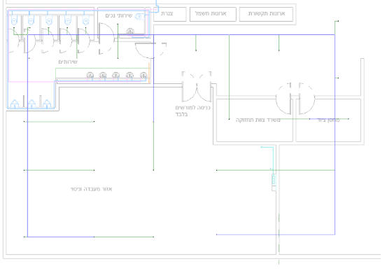Select the מחסן ציוד room label
The width and height of the screenshot is (387, 273).
[328, 120]
